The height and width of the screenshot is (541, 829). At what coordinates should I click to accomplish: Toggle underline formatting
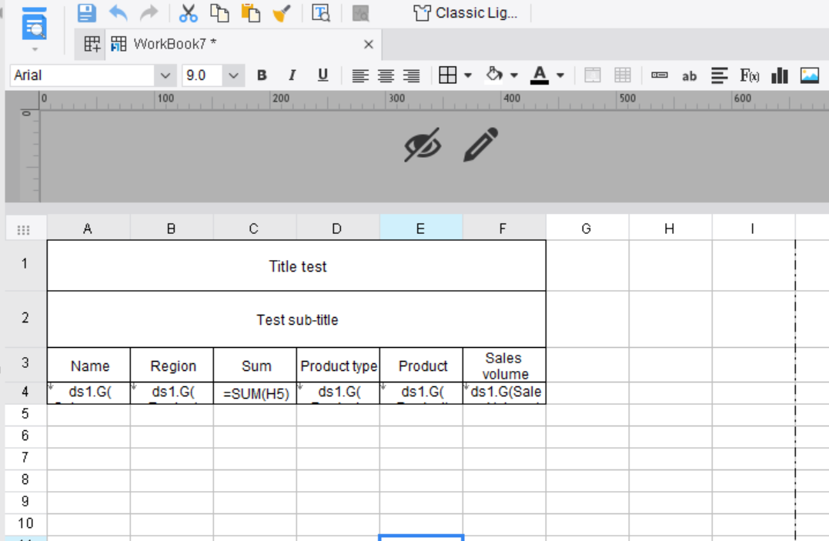click(x=323, y=75)
